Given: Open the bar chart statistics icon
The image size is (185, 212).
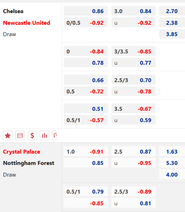Looking at the screenshot, I should coord(44,135).
